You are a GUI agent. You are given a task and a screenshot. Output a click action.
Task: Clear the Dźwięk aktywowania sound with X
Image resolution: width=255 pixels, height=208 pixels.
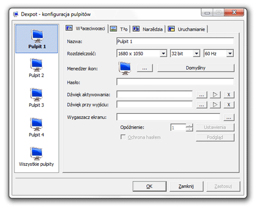229,95
